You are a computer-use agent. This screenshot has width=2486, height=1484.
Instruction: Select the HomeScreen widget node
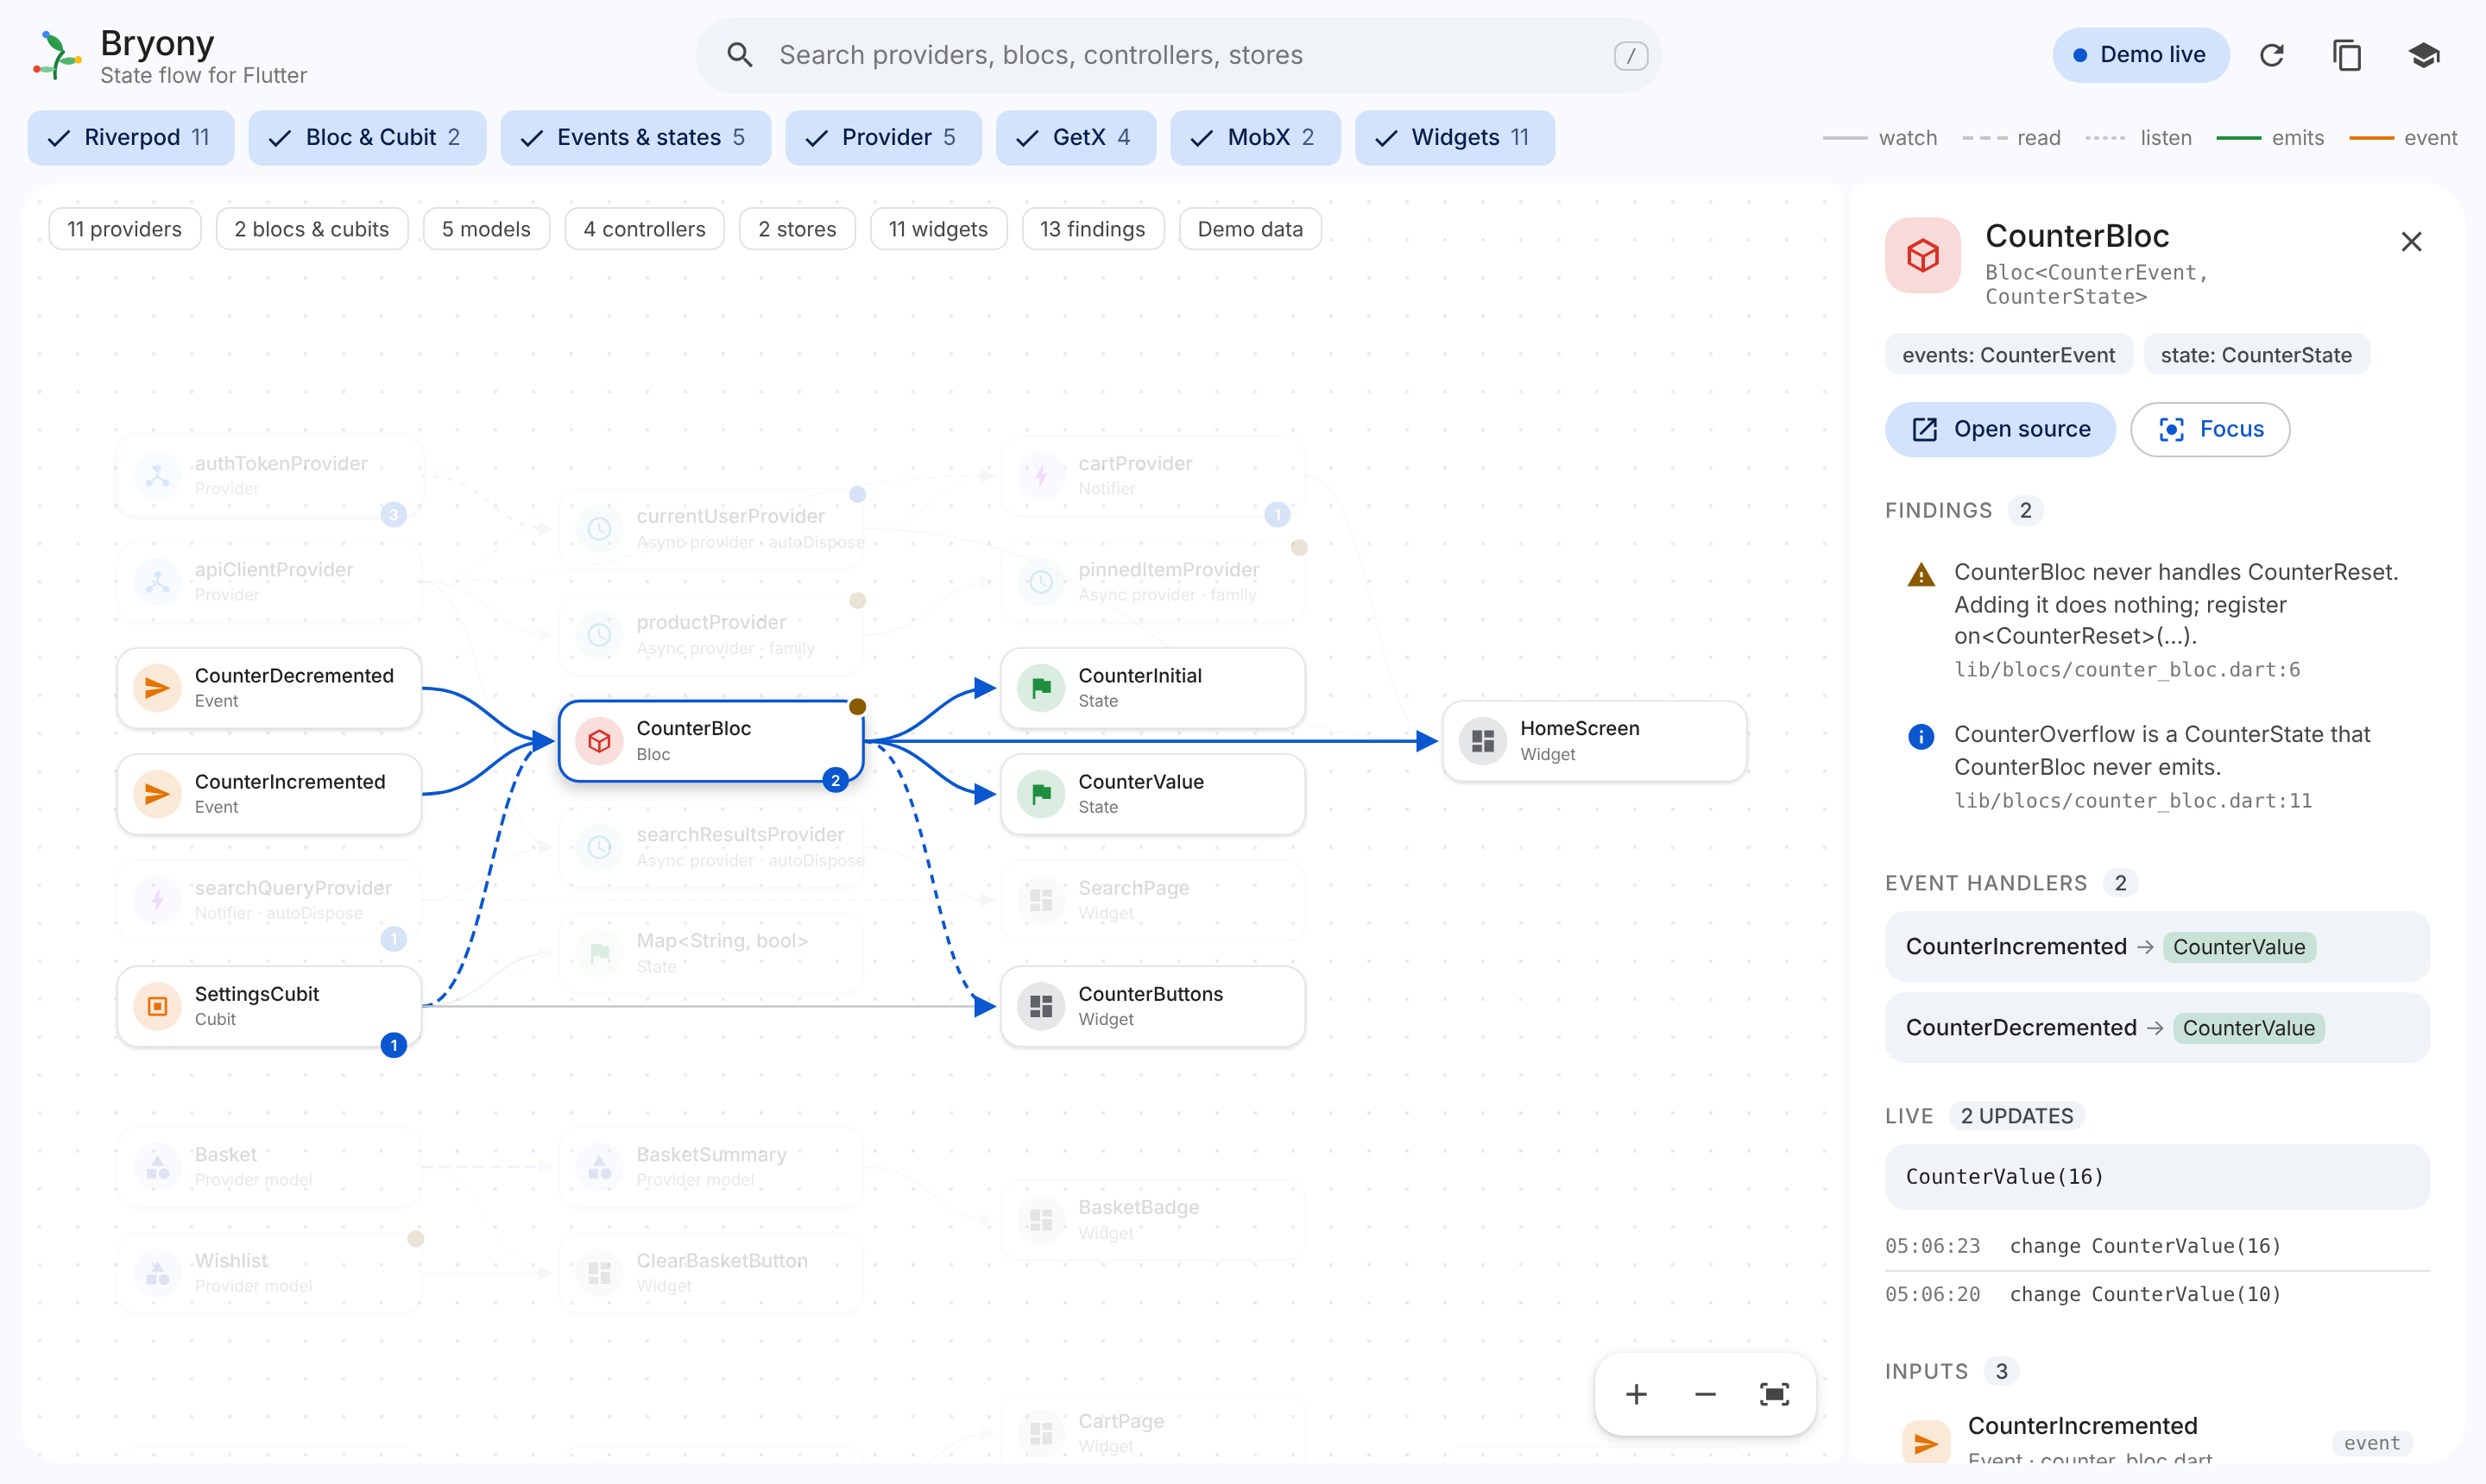tap(1594, 741)
